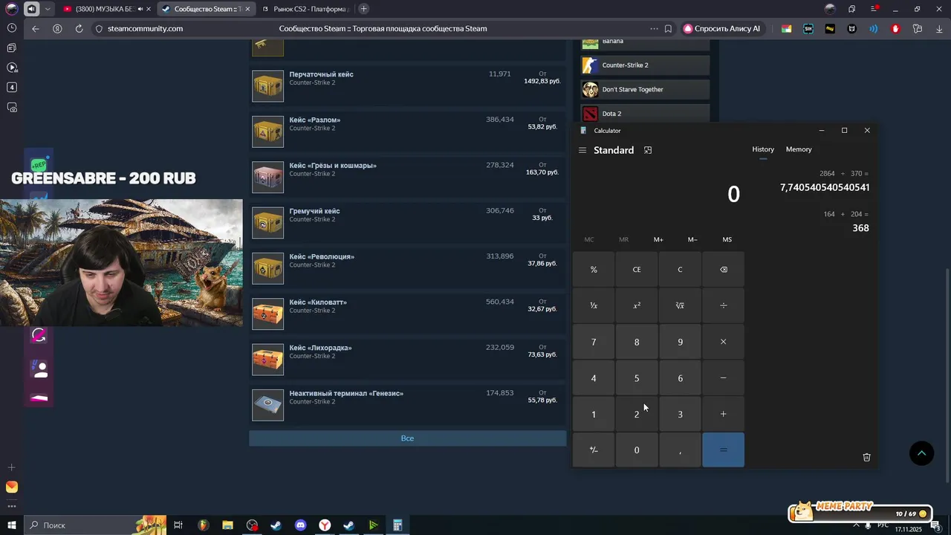
Task: Open the Кейс «Киловатт» thumbnail image
Action: click(267, 314)
